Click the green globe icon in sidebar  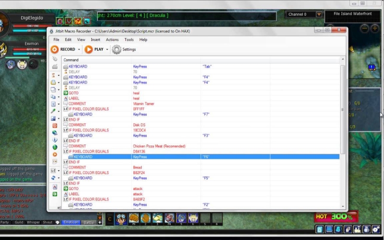pos(55,147)
